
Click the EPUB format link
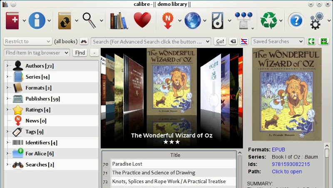click(x=278, y=150)
